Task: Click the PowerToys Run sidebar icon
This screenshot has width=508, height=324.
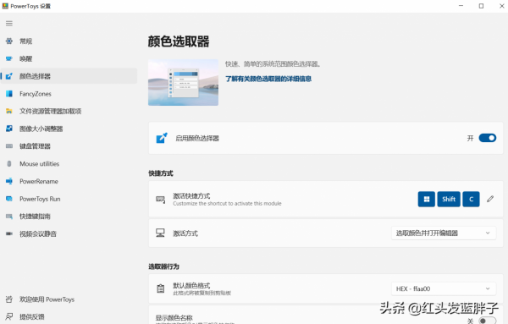Action: tap(9, 199)
